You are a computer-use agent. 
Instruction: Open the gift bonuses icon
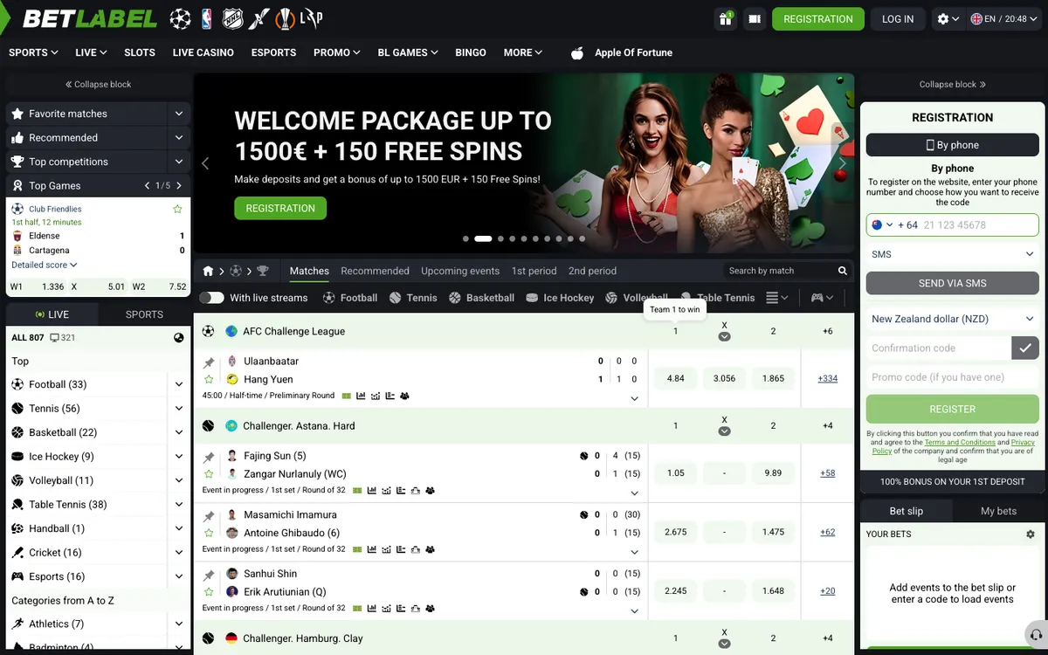tap(725, 18)
